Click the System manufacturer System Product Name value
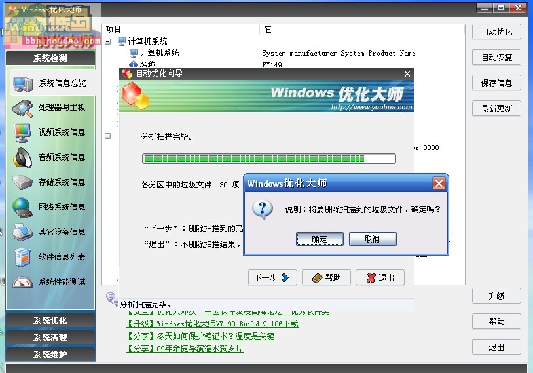This screenshot has width=533, height=373. (339, 54)
